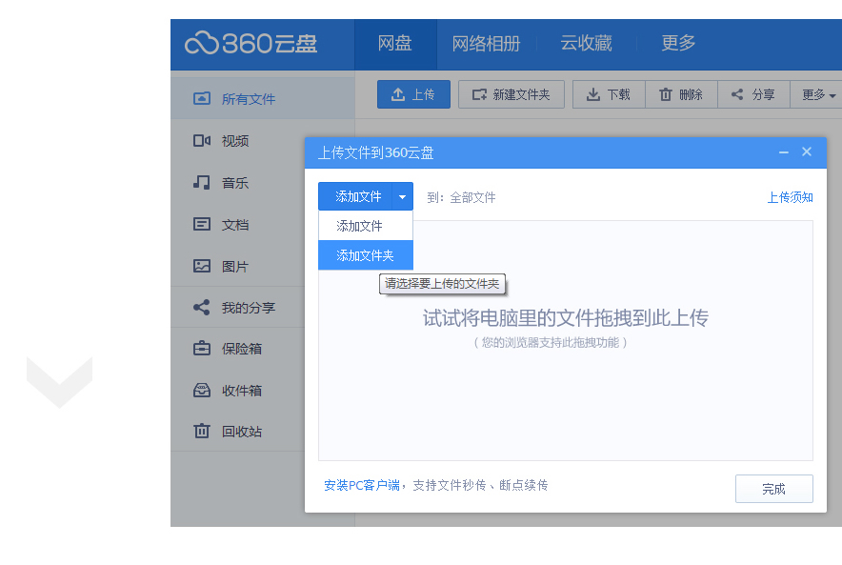Click the 360云盘 cloud logo
The image size is (842, 565).
click(x=251, y=44)
